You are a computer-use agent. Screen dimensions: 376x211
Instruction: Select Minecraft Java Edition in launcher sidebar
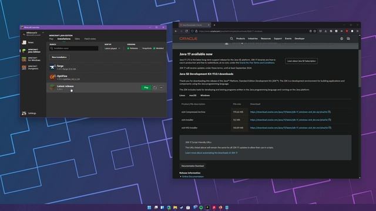pos(31,51)
